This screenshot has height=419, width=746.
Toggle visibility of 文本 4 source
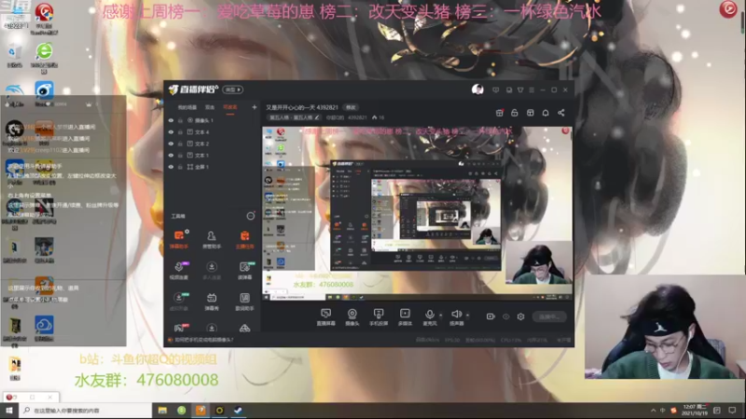[x=171, y=132]
